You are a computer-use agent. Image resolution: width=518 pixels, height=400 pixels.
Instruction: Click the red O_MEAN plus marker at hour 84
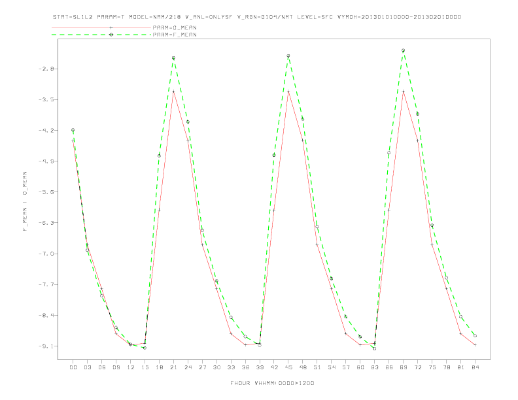475,345
